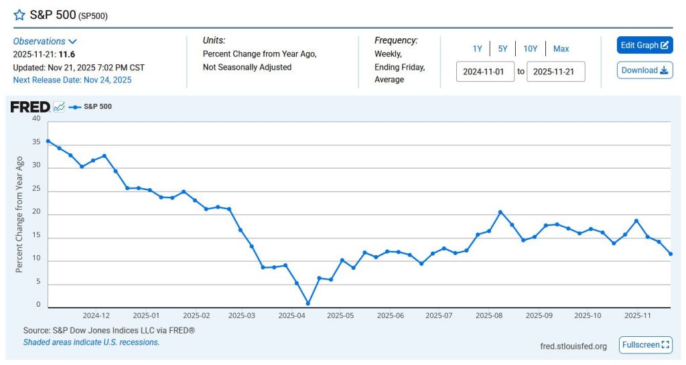Select the Max time range
This screenshot has width=686, height=365.
[x=561, y=49]
